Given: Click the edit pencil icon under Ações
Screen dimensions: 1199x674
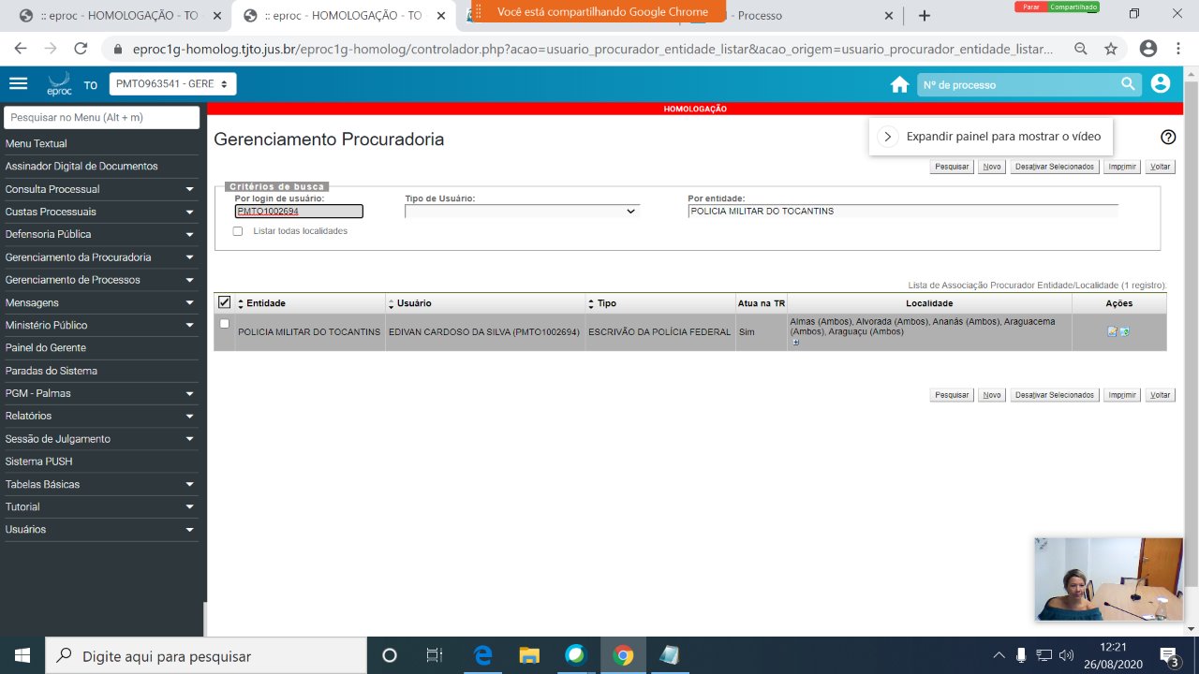Looking at the screenshot, I should 1112,331.
